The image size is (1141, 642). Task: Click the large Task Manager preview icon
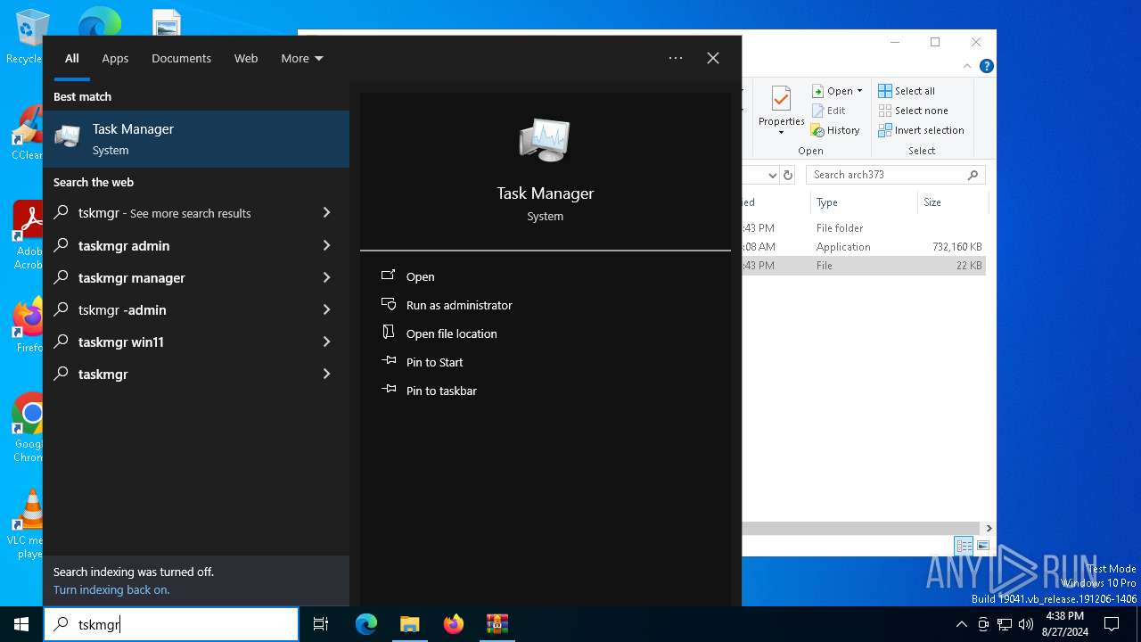[x=545, y=141]
